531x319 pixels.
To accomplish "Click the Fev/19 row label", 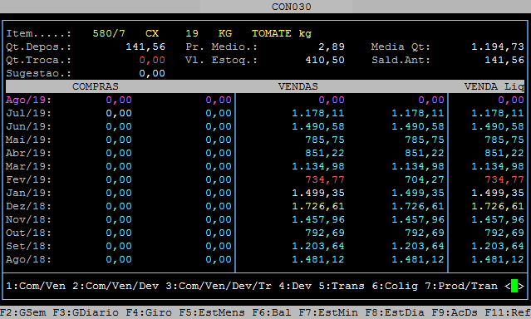I will pos(28,179).
